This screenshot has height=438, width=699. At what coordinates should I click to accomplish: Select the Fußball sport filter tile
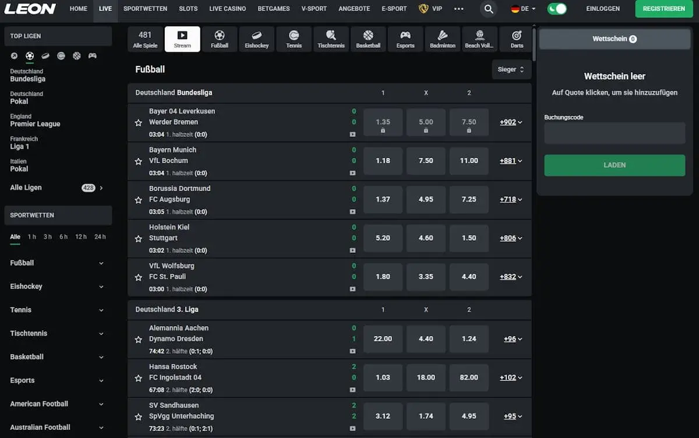pos(220,39)
